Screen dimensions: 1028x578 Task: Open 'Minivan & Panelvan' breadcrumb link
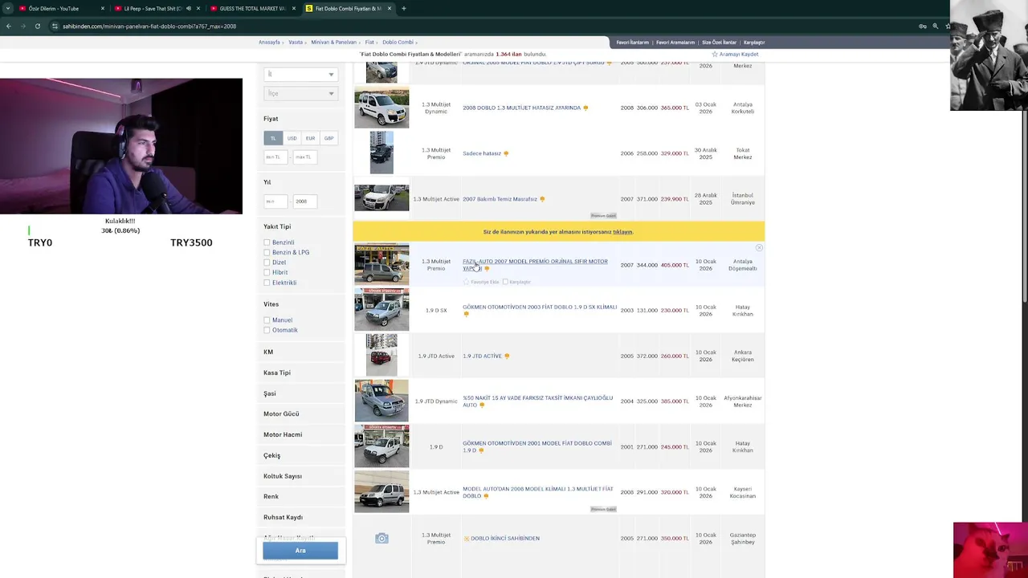click(x=333, y=42)
